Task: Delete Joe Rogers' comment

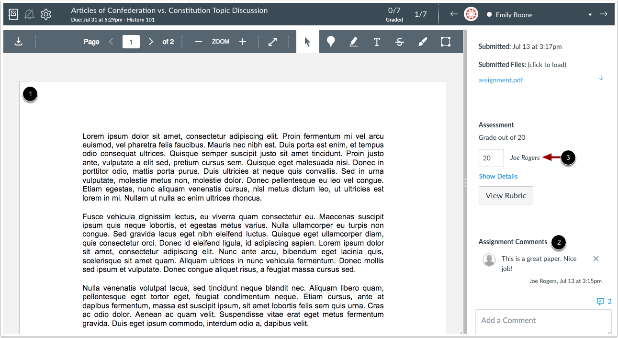Action: [596, 259]
